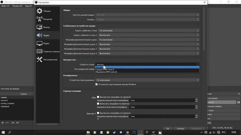This screenshot has width=241, height=135.
Task: Remove scene with the minus icon in OBS main window
Action: (x=7, y=123)
